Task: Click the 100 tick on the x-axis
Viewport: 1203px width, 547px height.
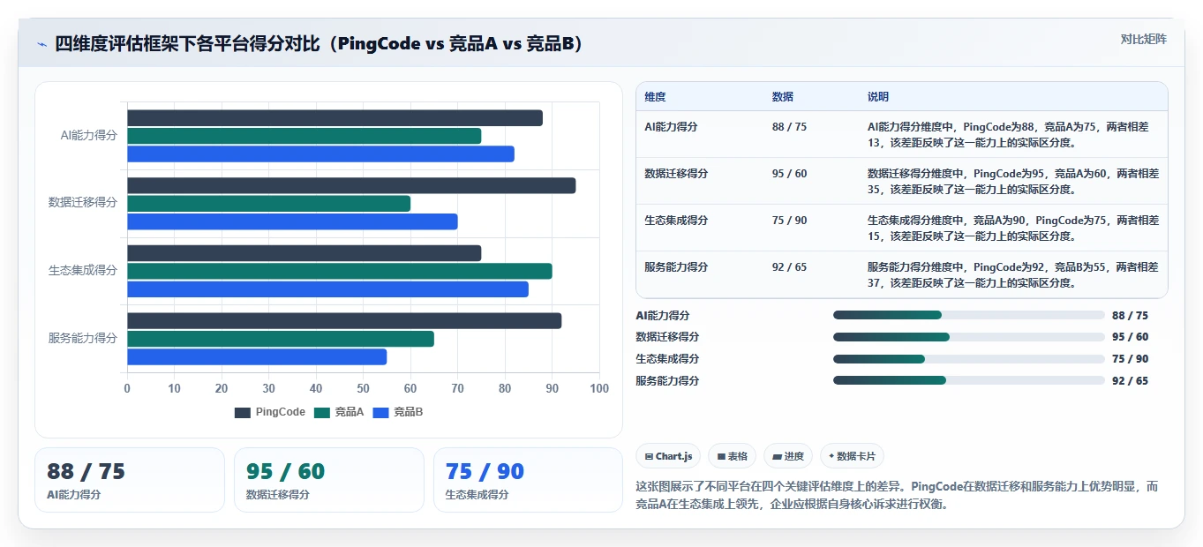Action: point(599,388)
